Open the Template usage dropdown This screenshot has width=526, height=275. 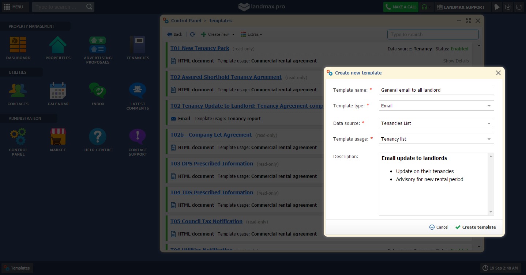436,139
